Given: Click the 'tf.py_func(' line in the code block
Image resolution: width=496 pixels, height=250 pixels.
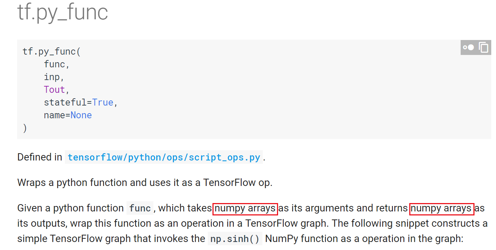Looking at the screenshot, I should coord(51,51).
